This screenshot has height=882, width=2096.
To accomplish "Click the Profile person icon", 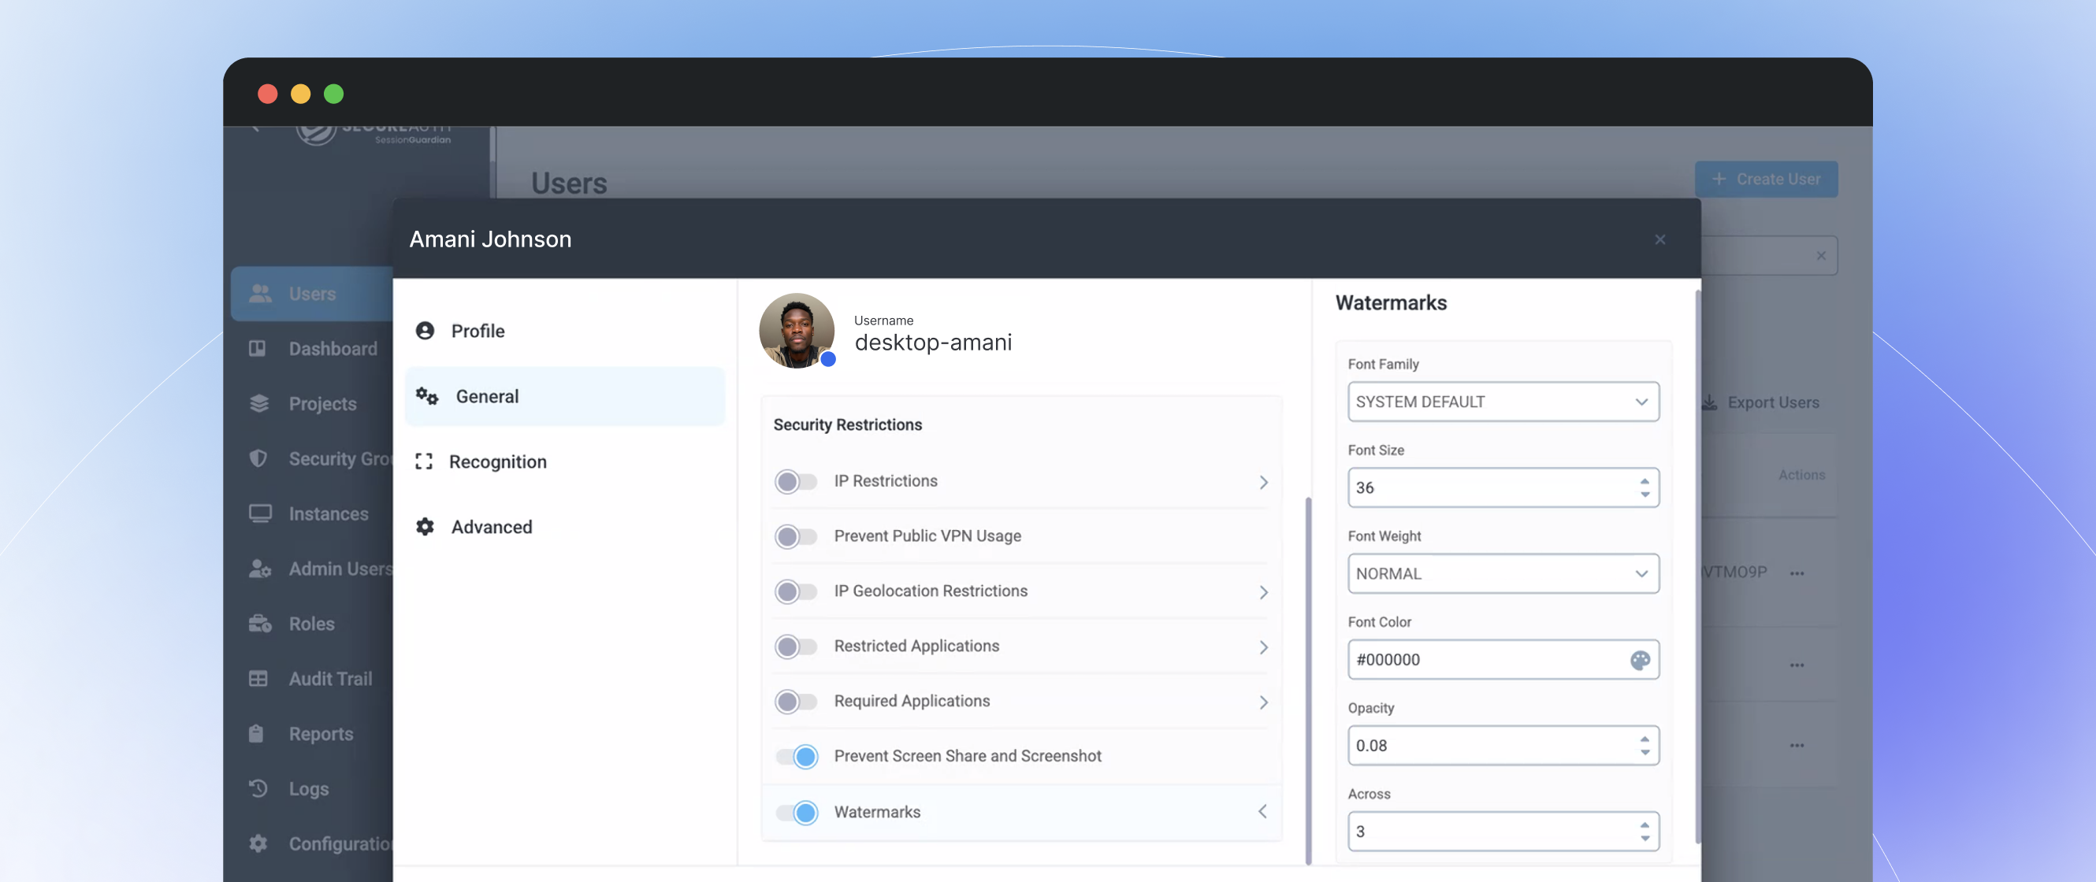I will (425, 331).
